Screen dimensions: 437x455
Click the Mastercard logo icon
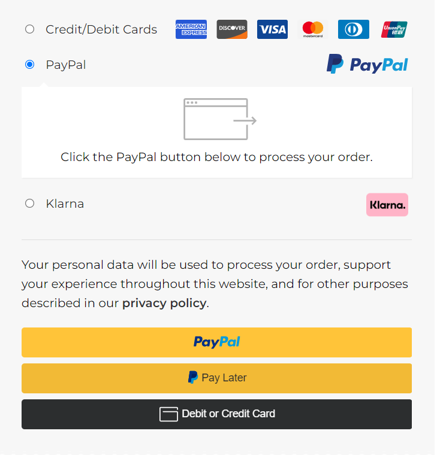pos(313,29)
